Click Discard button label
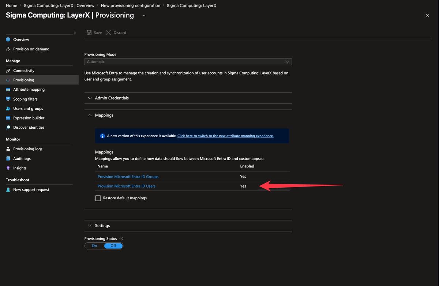Screen dimensions: 439x286 pos(120,33)
